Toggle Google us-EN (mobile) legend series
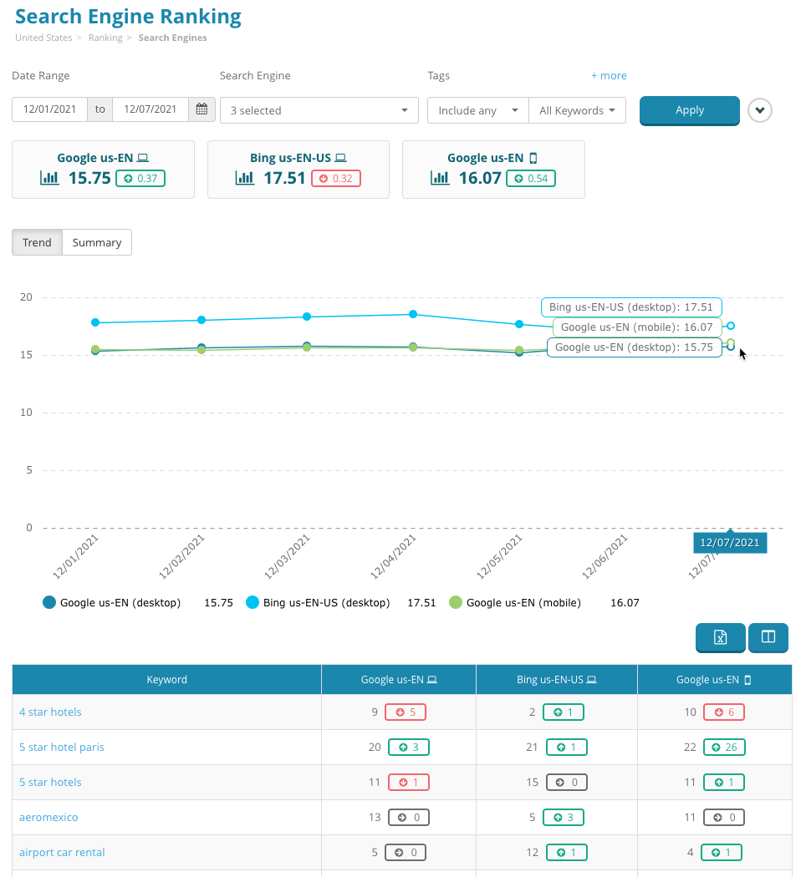The image size is (801, 877). (514, 602)
